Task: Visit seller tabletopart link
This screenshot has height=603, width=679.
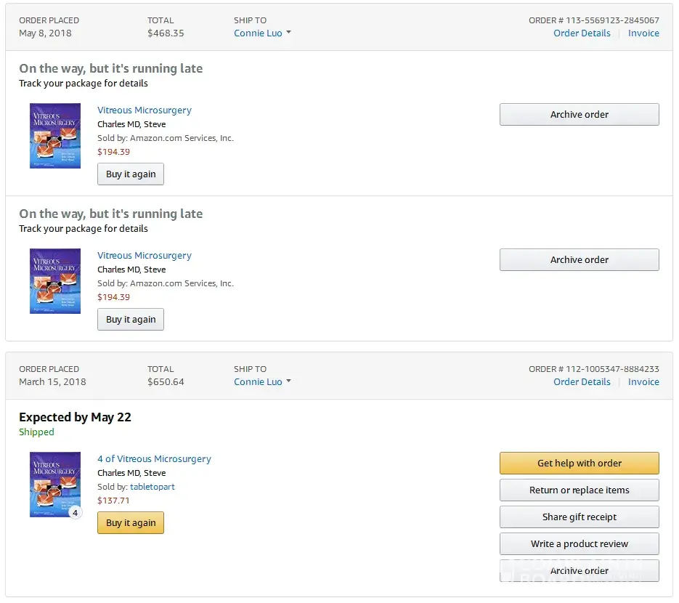Action: click(x=153, y=487)
